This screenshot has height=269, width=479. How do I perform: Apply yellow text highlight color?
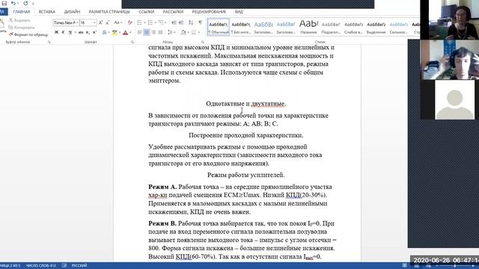[115, 32]
